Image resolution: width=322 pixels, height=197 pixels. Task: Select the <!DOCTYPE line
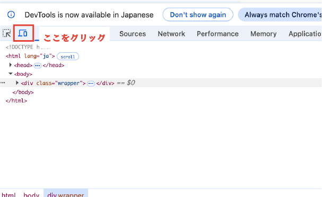(28, 47)
